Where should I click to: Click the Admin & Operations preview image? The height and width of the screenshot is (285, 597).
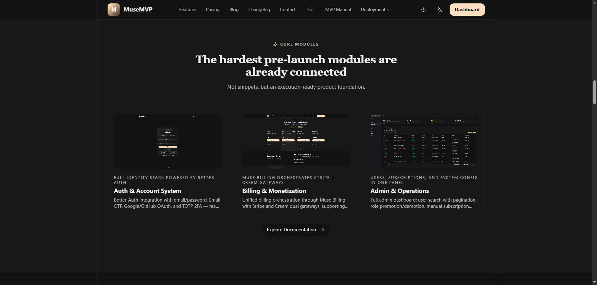coord(424,141)
